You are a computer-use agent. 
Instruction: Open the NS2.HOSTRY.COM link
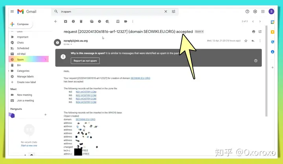tap(86, 95)
